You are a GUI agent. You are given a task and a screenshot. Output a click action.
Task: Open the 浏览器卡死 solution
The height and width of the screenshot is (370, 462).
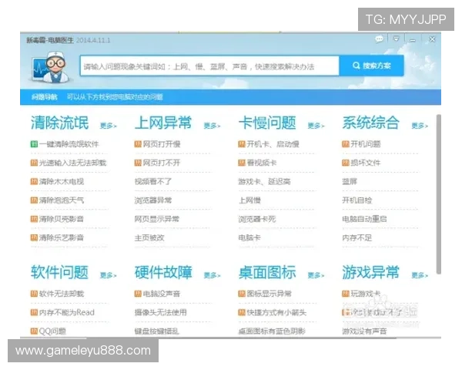click(x=257, y=219)
